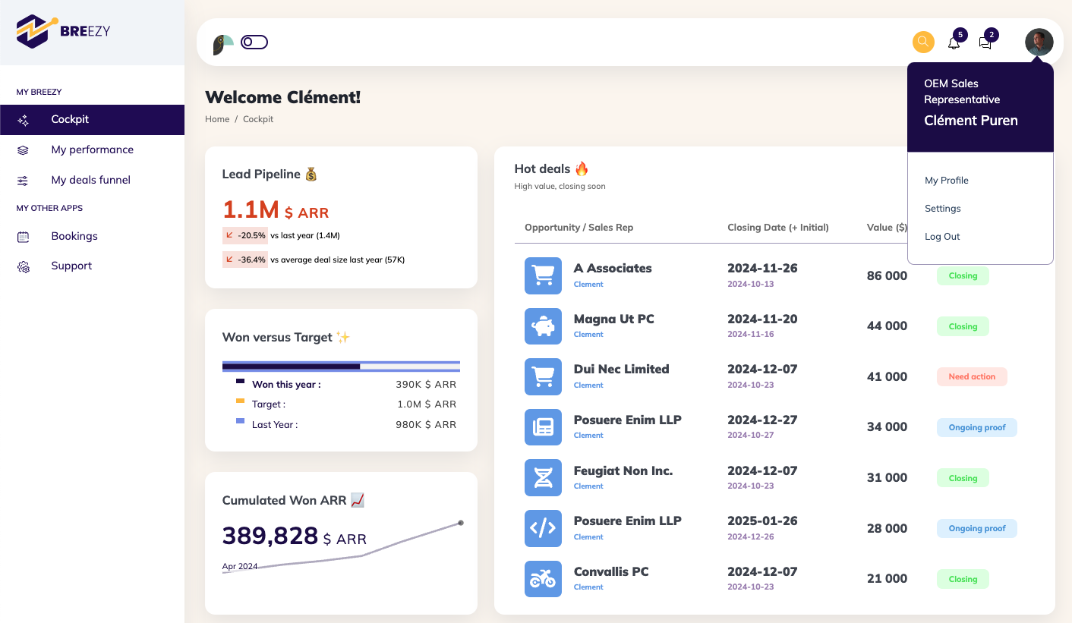Open the chat messages icon

point(985,43)
